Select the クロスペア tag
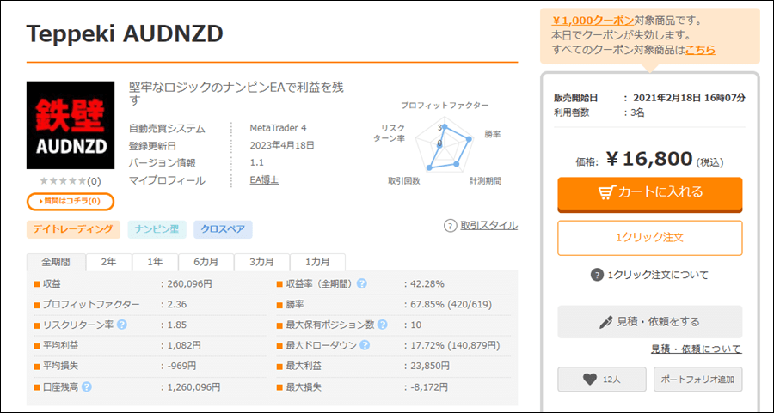Screen dimensions: 774x413 223,229
